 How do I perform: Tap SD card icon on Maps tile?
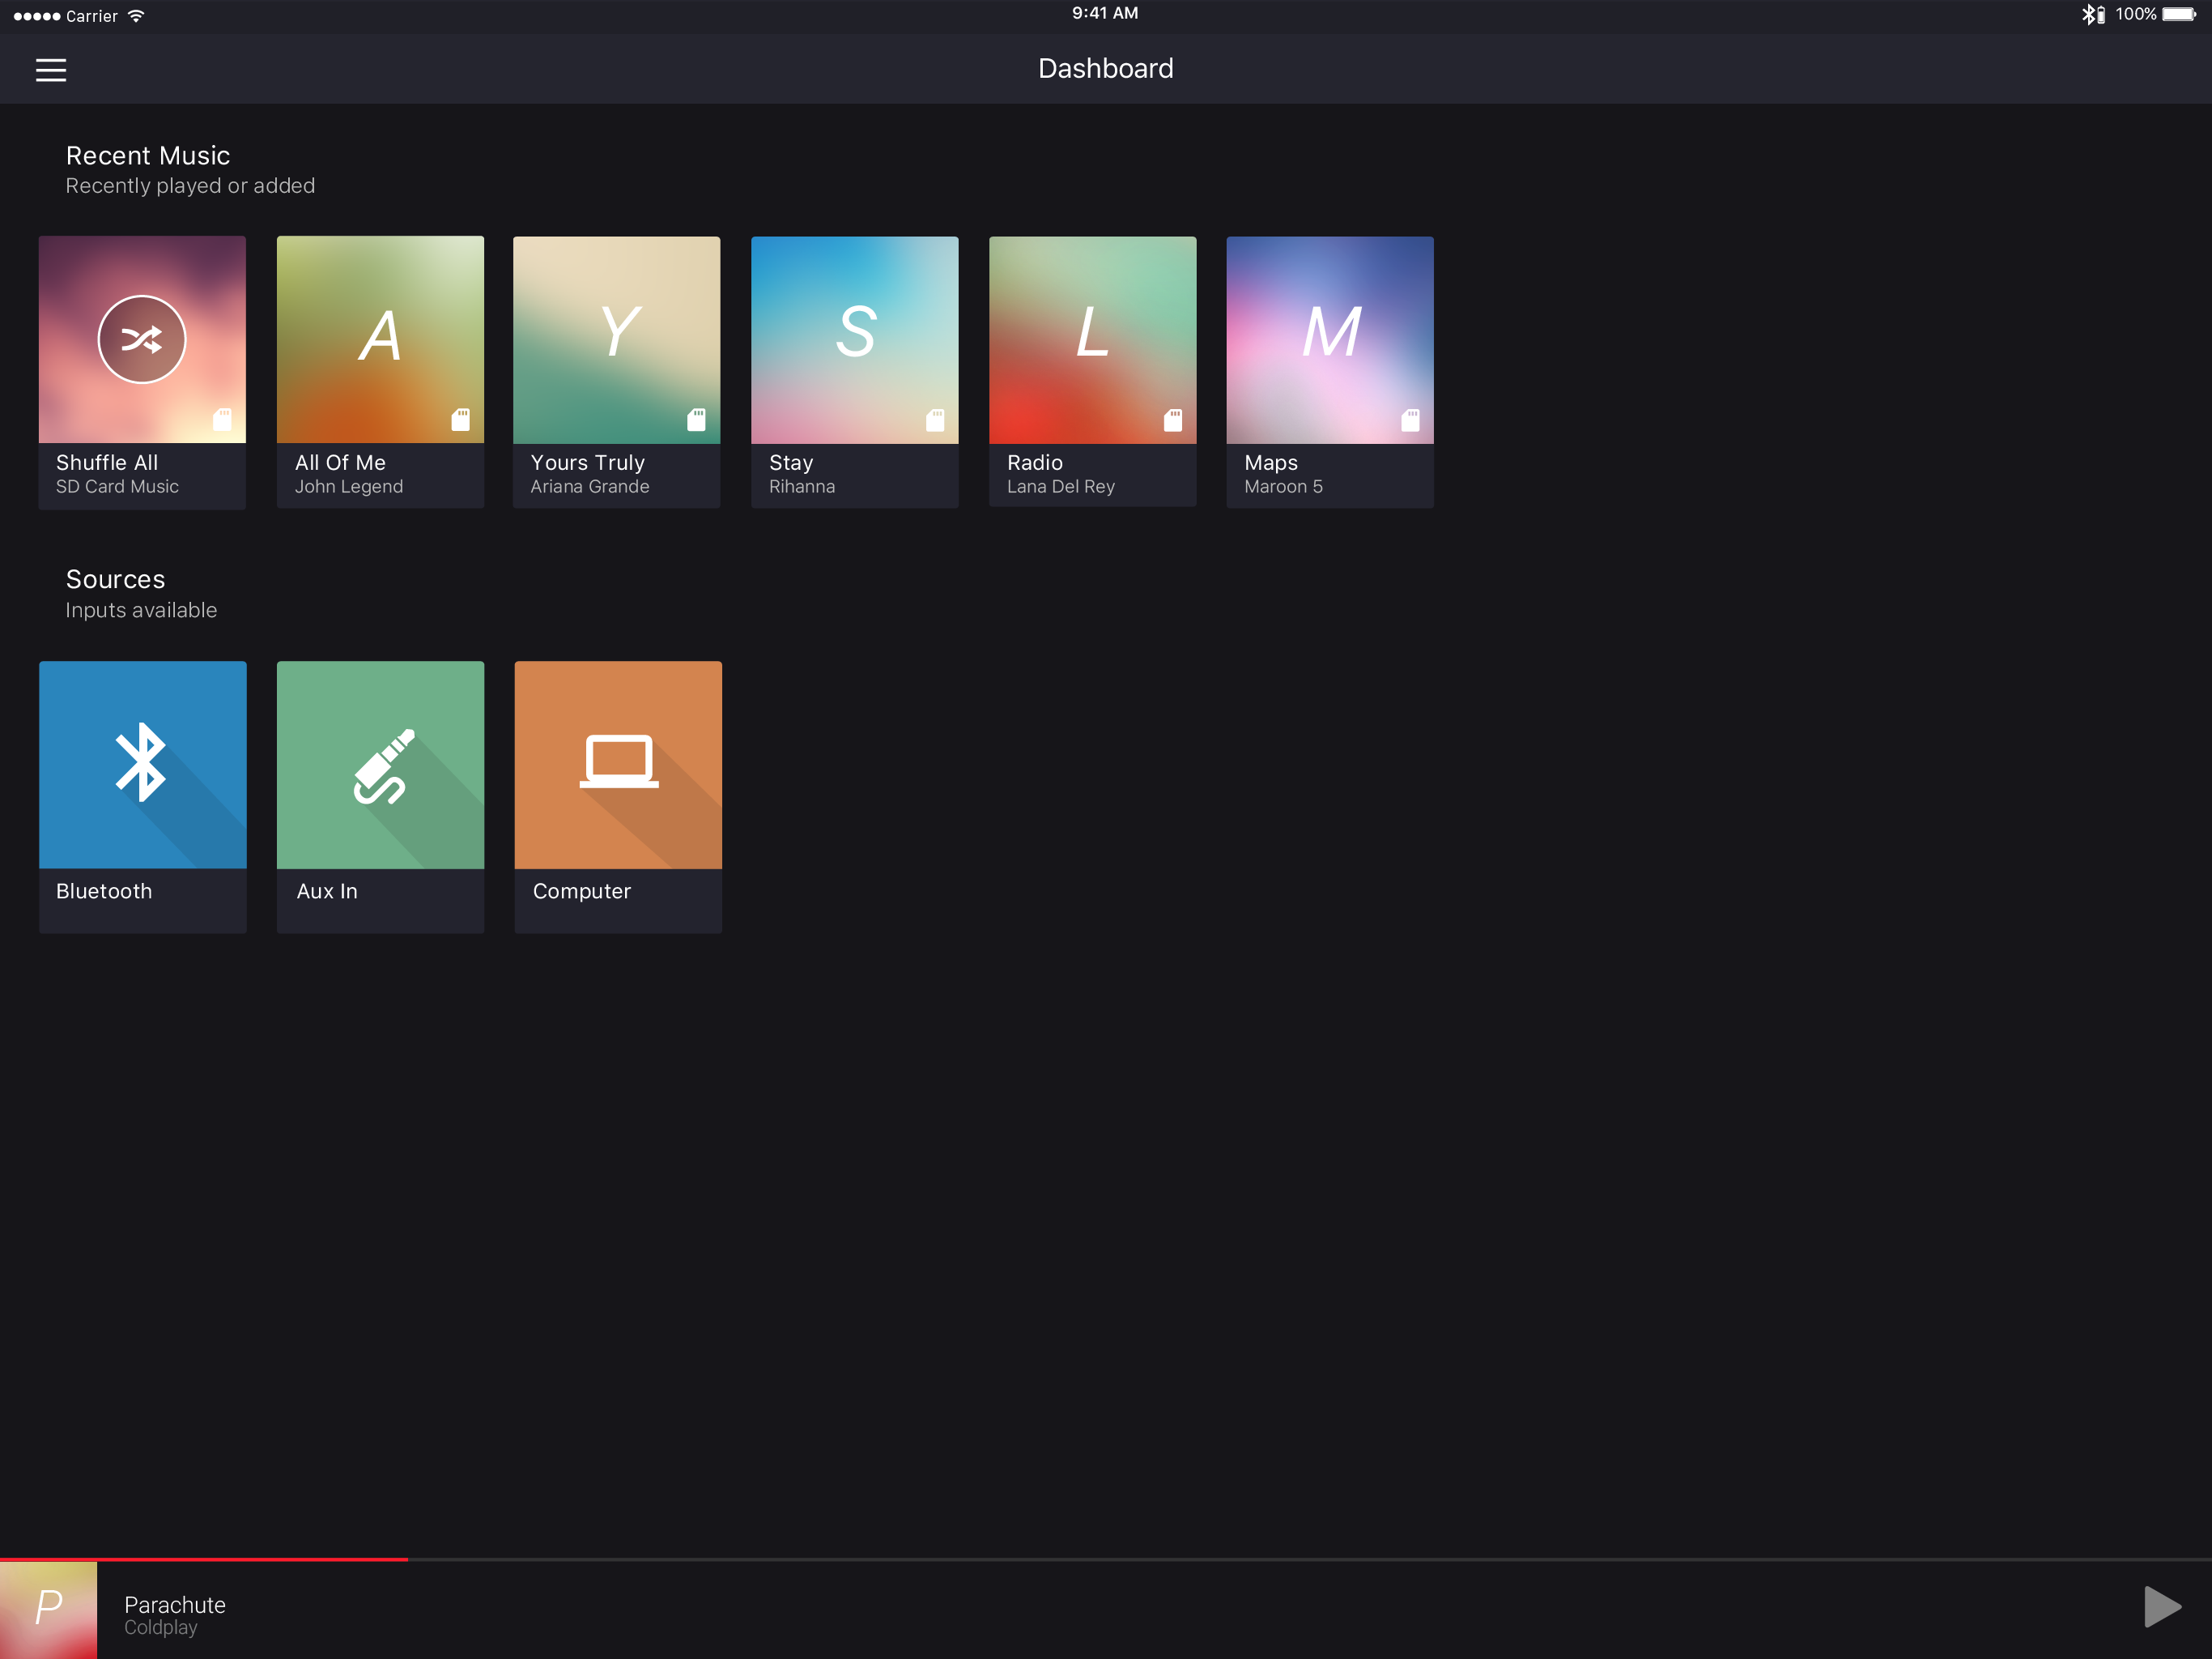[x=1410, y=420]
